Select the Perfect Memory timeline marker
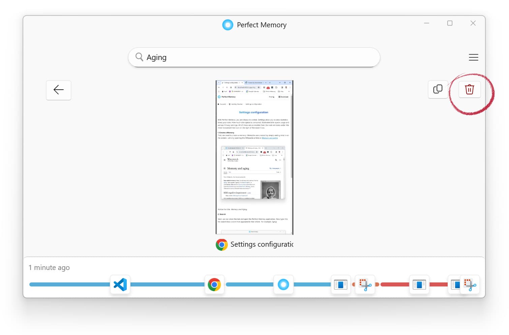This screenshot has height=335, width=509. (283, 284)
